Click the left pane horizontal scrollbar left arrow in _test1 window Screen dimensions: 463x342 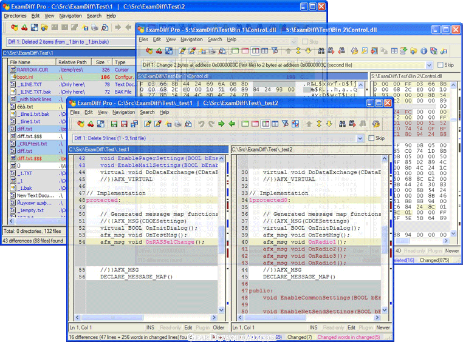77,318
